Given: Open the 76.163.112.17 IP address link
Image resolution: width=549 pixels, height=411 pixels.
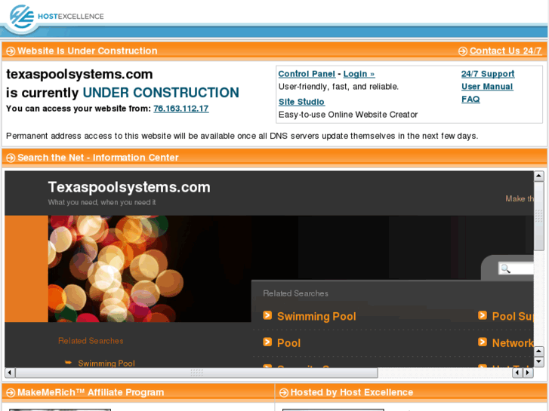Looking at the screenshot, I should [x=181, y=109].
